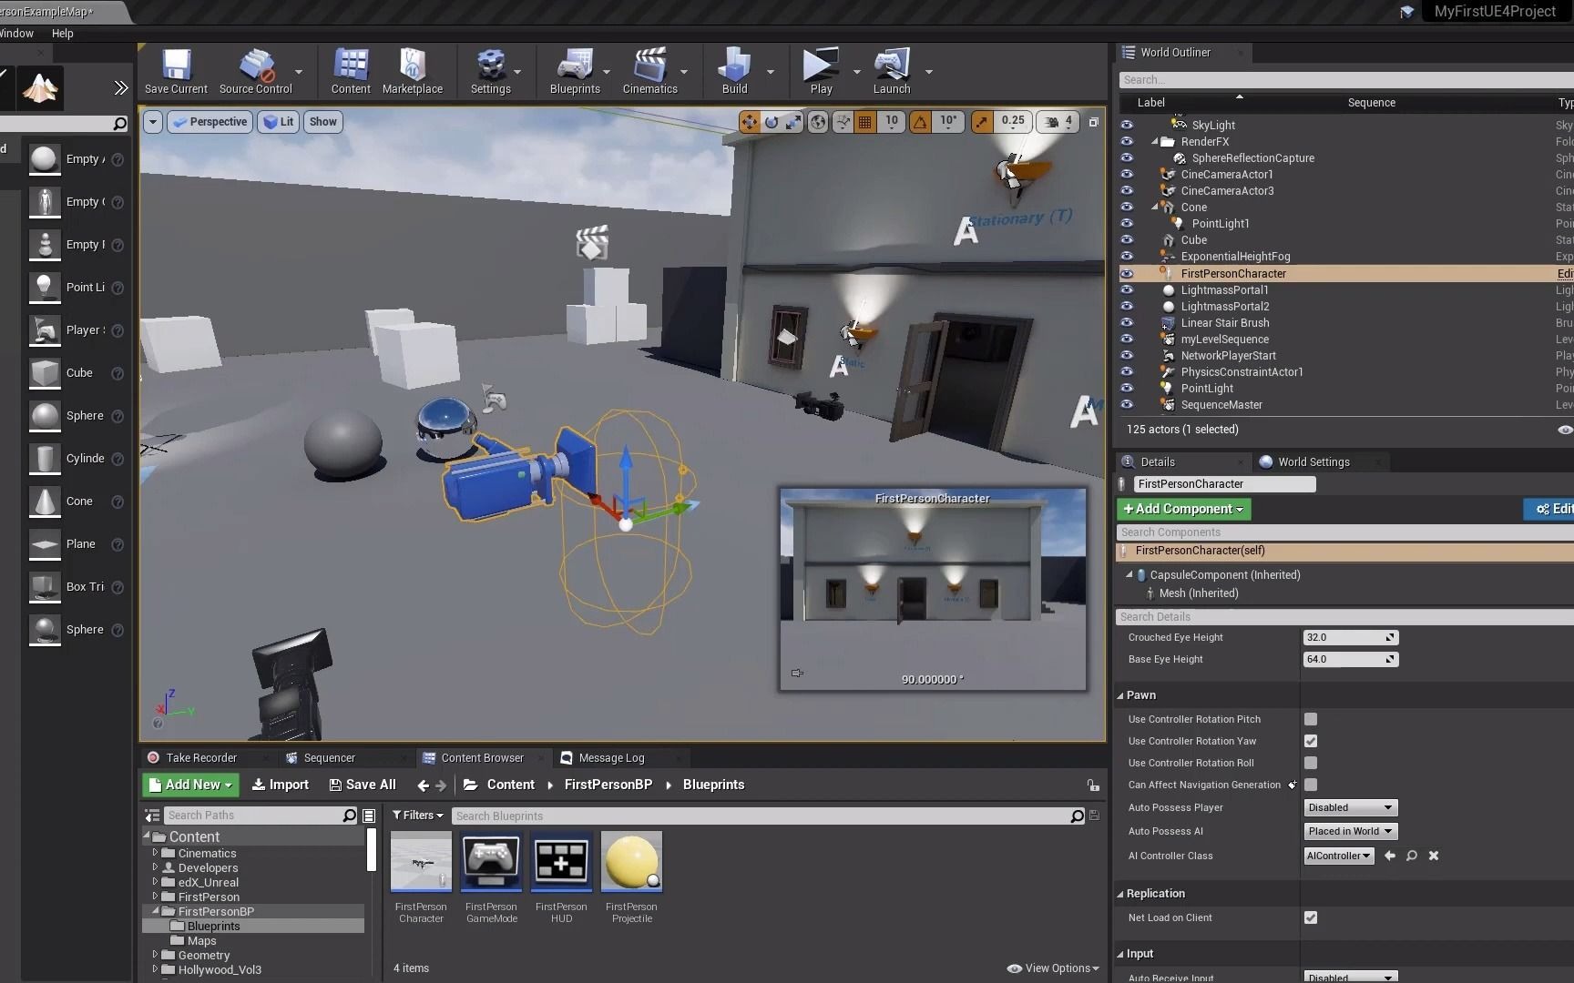This screenshot has height=983, width=1574.
Task: Open the Cinematics toolbar icon
Action: 650,71
